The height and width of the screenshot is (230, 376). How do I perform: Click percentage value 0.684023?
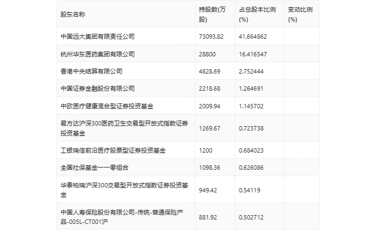[251, 150]
